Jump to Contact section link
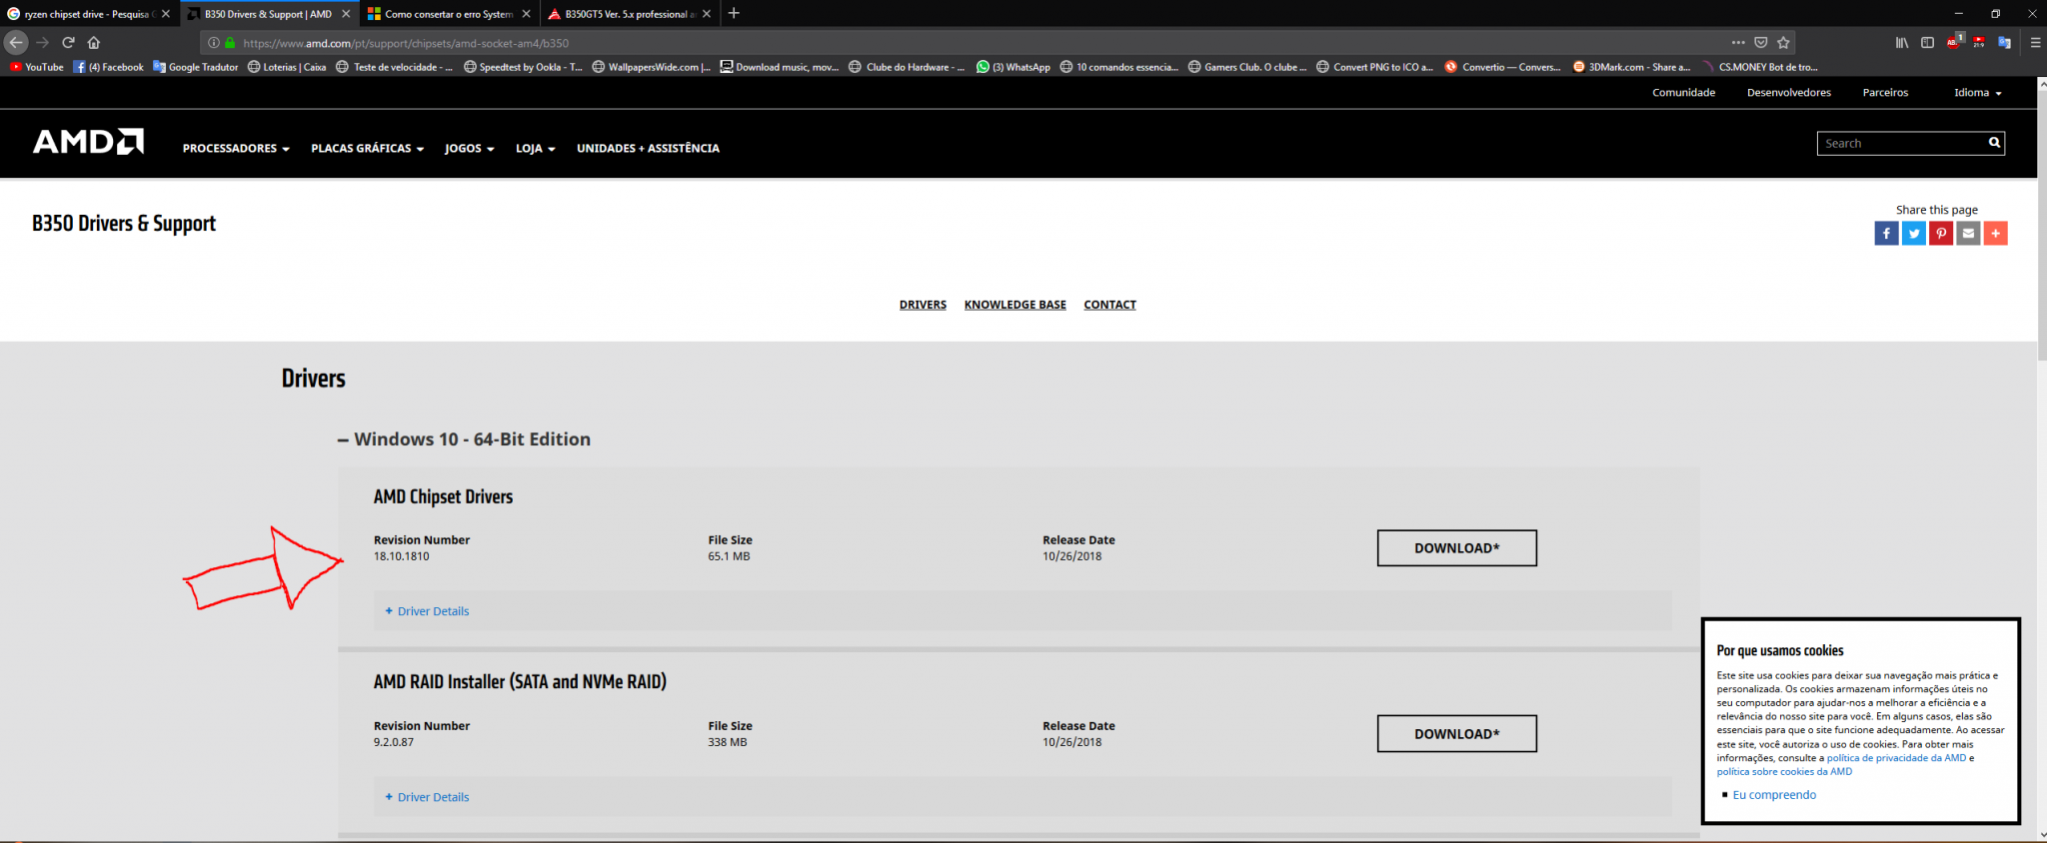Image resolution: width=2047 pixels, height=843 pixels. 1109,305
